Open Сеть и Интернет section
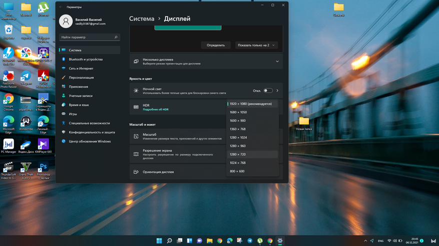The image size is (439, 246). [x=81, y=68]
